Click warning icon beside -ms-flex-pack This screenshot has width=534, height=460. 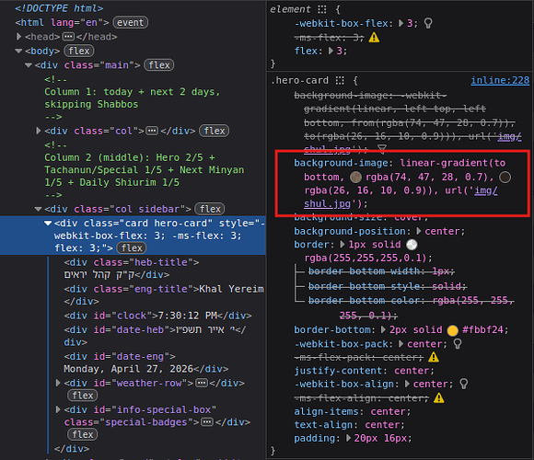tap(434, 357)
